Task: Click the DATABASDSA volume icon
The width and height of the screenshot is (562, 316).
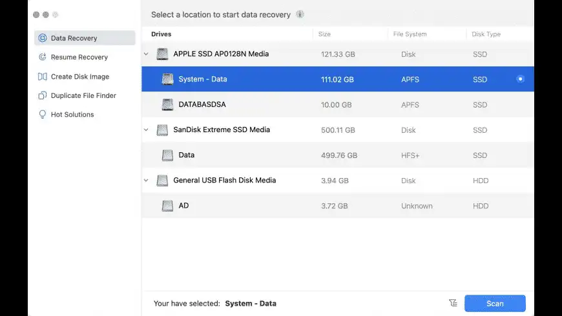Action: [167, 104]
